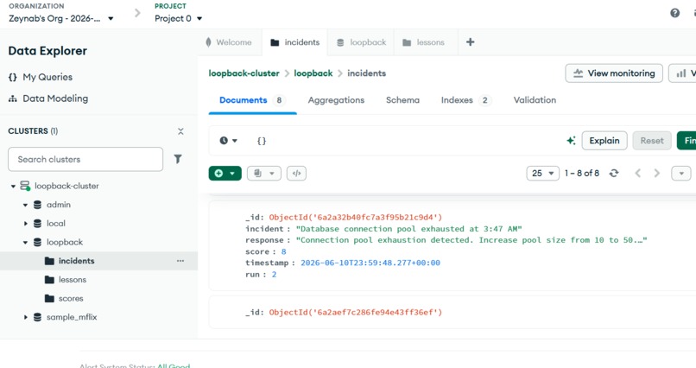This screenshot has width=696, height=368.
Task: Click the AI sparkle query generator icon
Action: (571, 140)
